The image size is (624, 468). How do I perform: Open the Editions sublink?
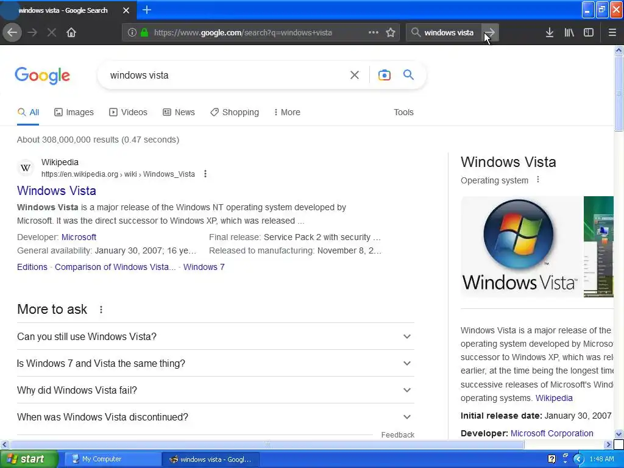[32, 267]
